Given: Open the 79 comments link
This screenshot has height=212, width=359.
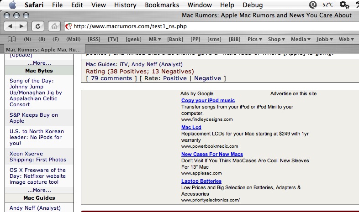Looking at the screenshot, I should [111, 78].
